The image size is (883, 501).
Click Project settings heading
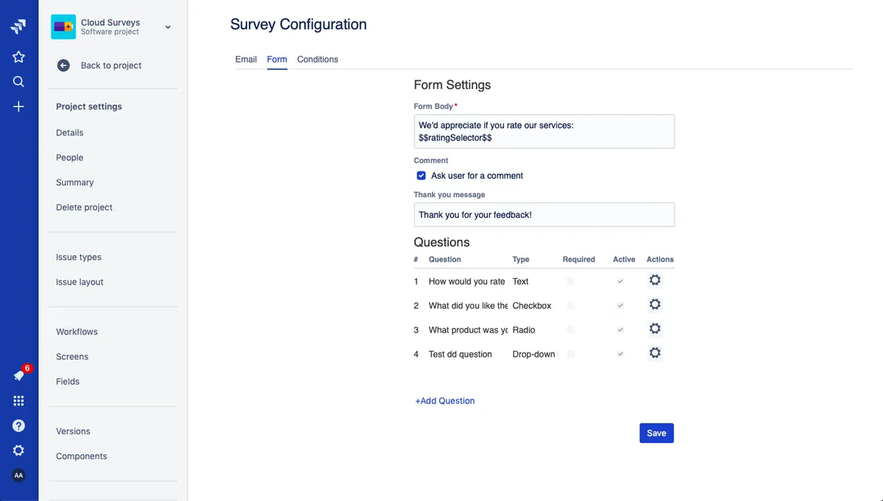click(x=89, y=107)
